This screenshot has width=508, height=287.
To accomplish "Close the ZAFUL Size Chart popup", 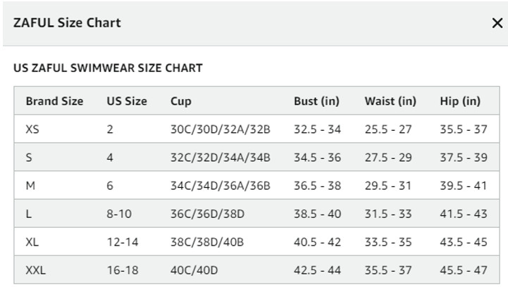I will coord(497,23).
